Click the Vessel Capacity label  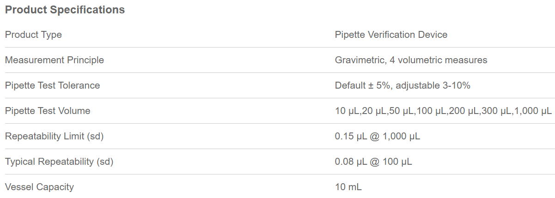tap(39, 187)
